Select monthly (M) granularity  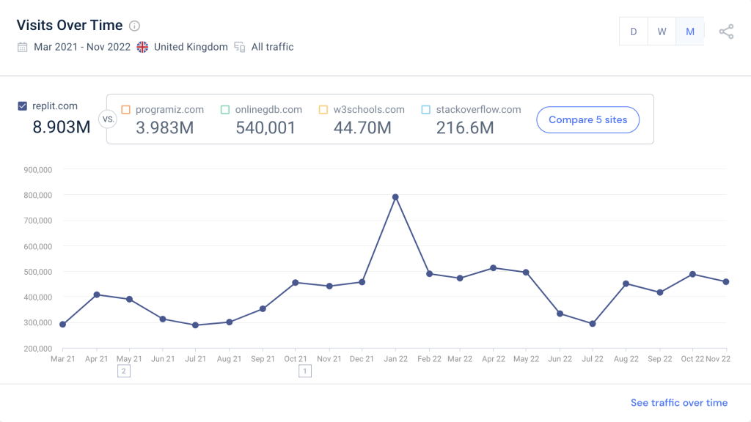click(x=689, y=32)
